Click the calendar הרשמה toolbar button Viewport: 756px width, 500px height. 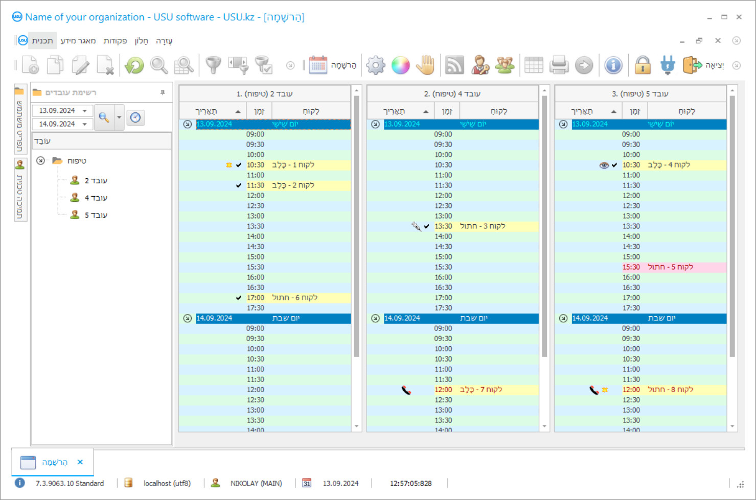click(333, 65)
